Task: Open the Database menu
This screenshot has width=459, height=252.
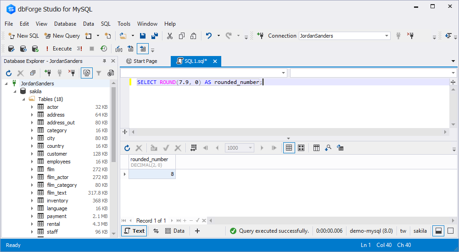Action: [x=65, y=24]
